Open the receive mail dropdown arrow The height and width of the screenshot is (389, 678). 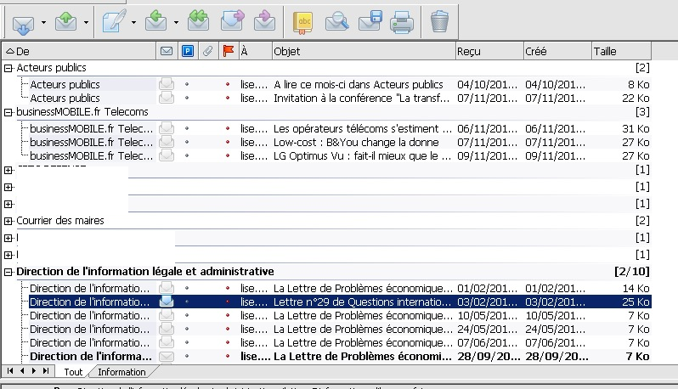coord(43,21)
